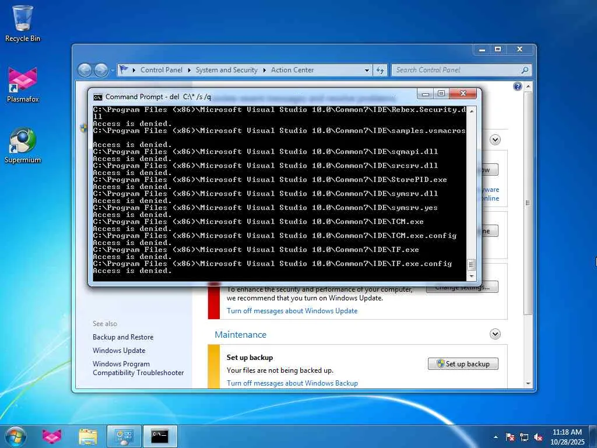Open Action Center flag in tray

510,437
